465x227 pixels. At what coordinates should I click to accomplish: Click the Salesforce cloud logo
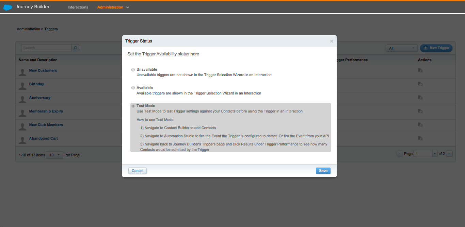point(7,7)
